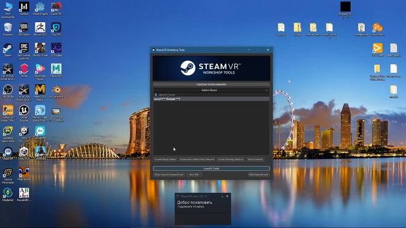Close the small SteamVR status window

coord(227,196)
